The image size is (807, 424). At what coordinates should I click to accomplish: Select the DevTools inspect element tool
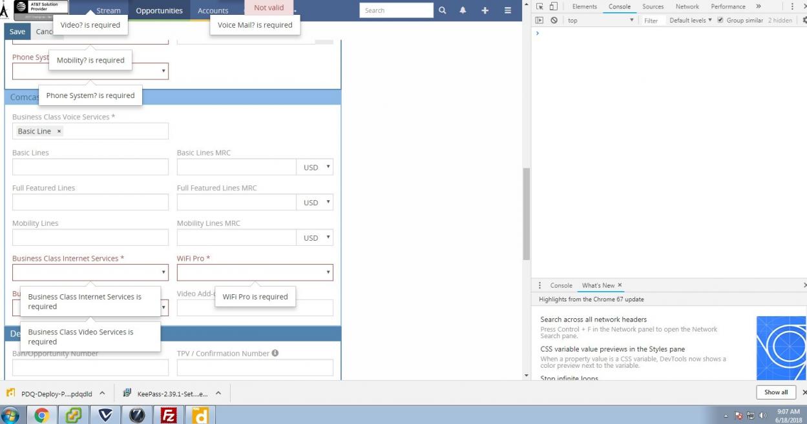click(540, 6)
